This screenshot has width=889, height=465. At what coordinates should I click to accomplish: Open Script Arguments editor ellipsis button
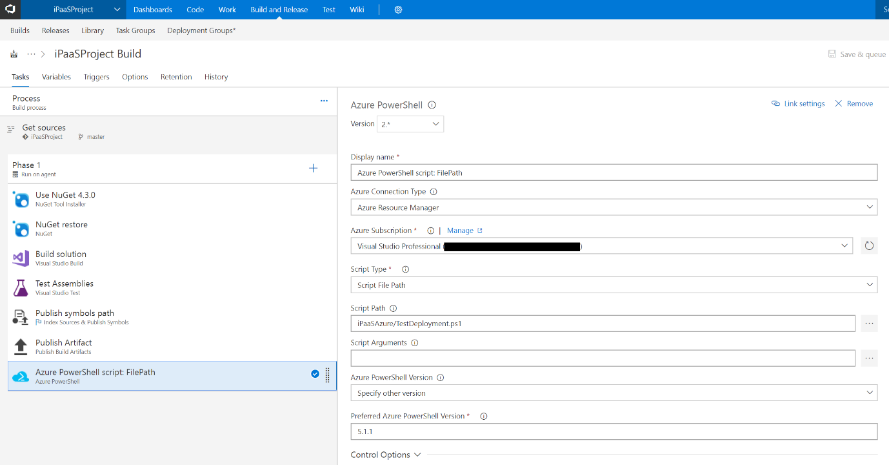869,358
